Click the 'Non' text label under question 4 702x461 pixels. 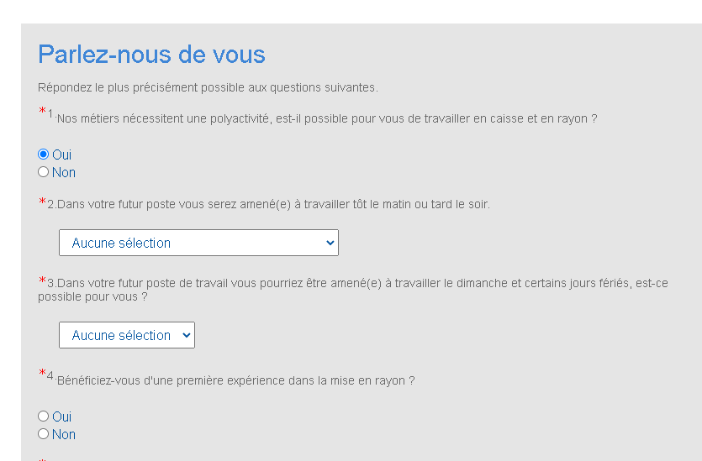(x=64, y=435)
